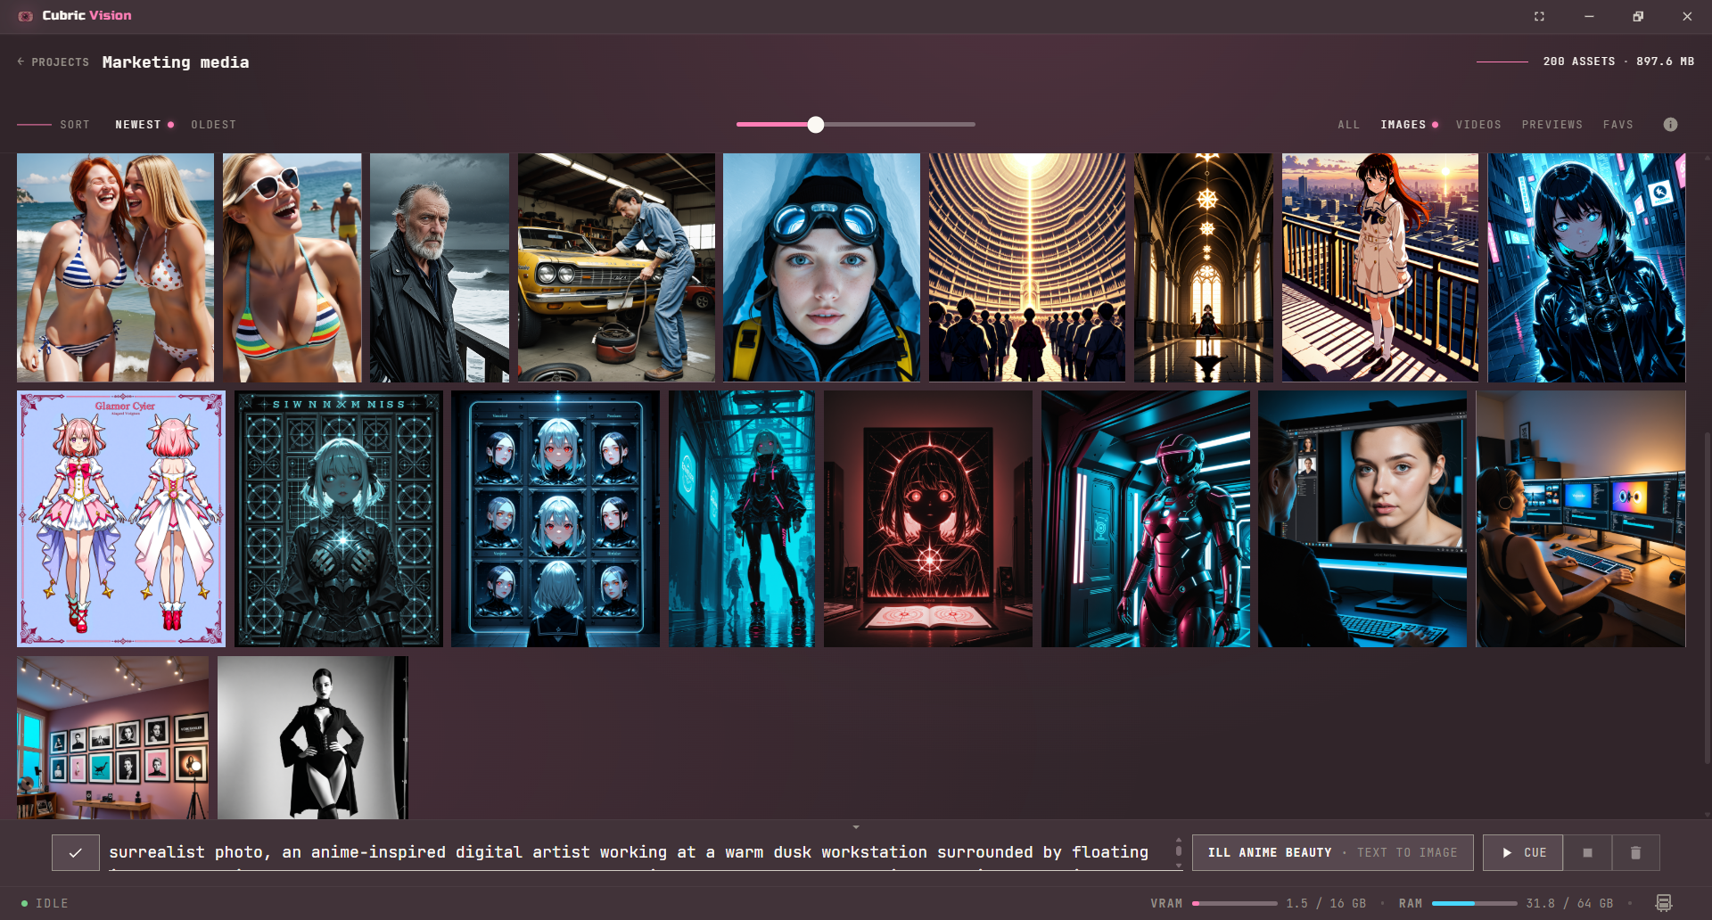The height and width of the screenshot is (920, 1712).
Task: Click the 200 ASSETS count text
Action: 1579,62
